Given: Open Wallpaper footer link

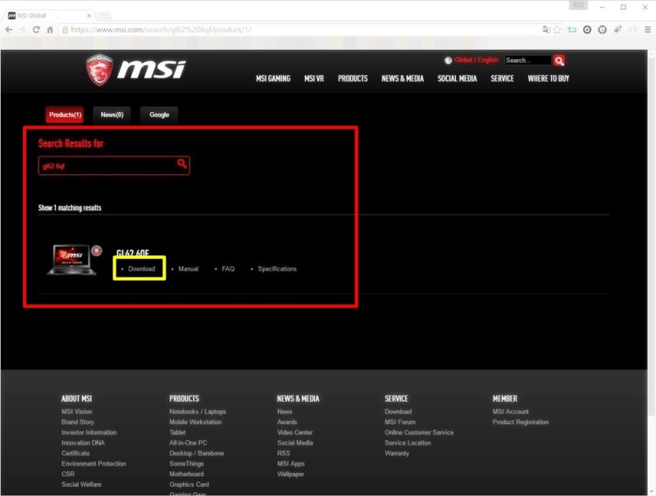Looking at the screenshot, I should pos(290,474).
